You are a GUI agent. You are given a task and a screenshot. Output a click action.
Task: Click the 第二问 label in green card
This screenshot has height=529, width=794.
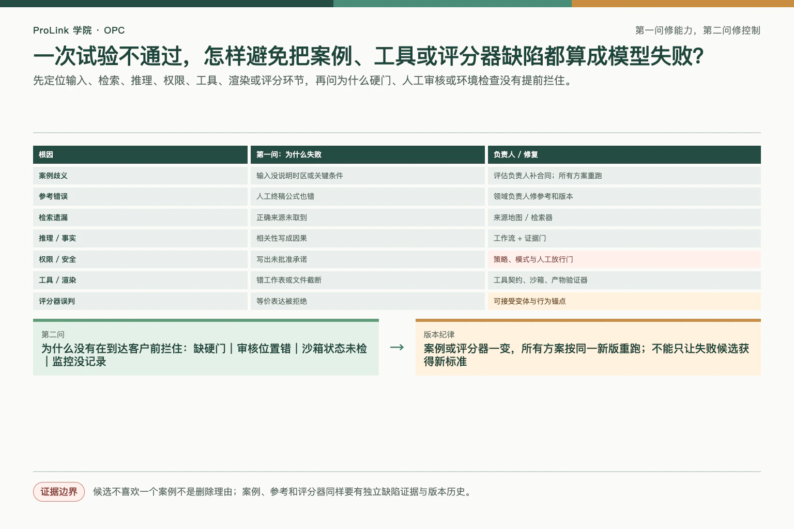point(53,335)
